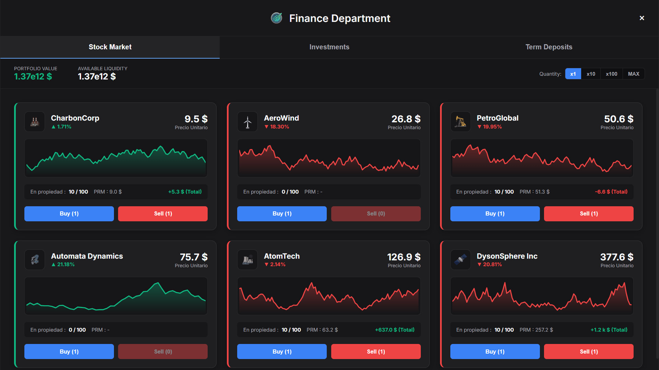Click the CharbonCorp 9.5 $ unit price
The image size is (659, 370).
tap(196, 119)
